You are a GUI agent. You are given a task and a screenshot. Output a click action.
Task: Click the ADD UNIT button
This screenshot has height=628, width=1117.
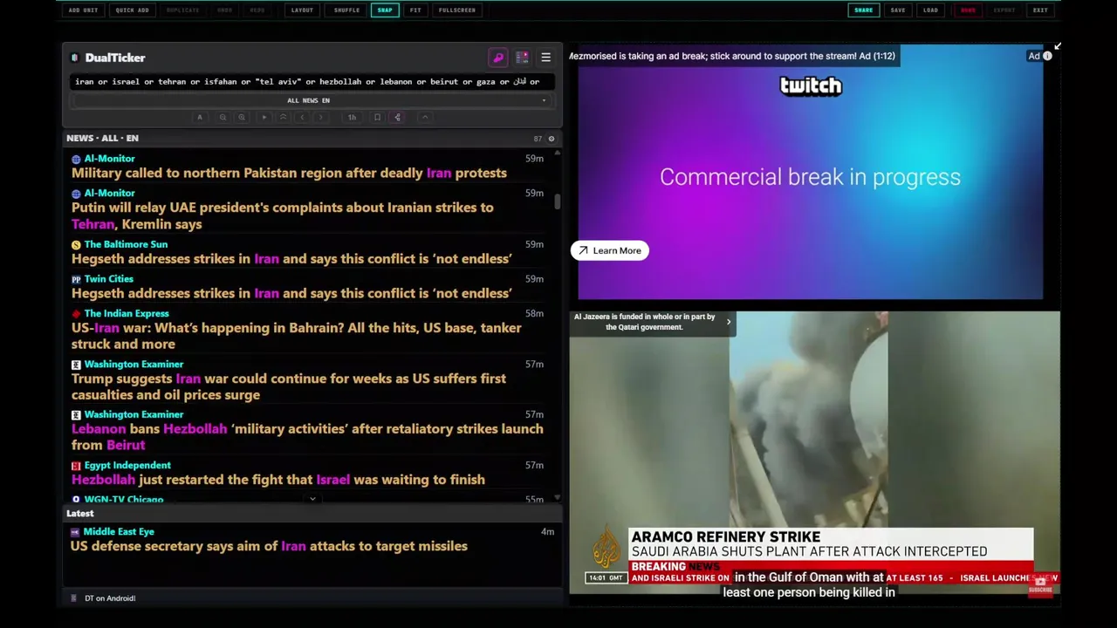(83, 10)
